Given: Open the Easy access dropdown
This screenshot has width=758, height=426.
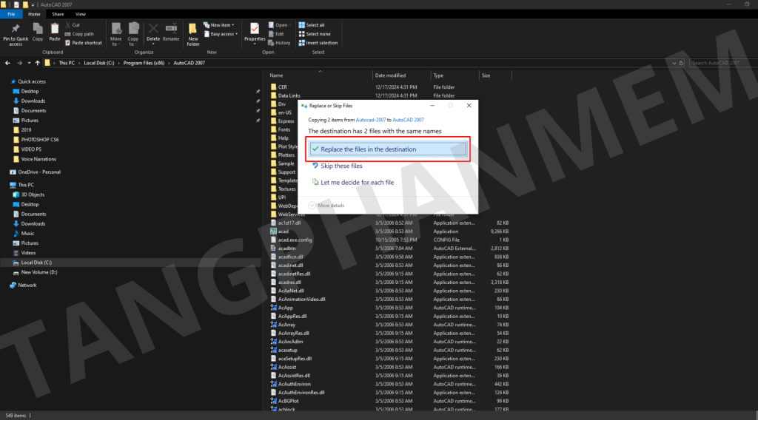Looking at the screenshot, I should pos(222,34).
